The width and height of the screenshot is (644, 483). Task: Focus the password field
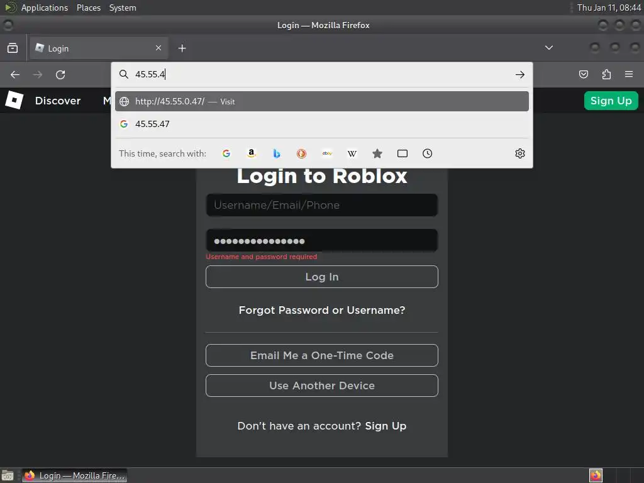coord(321,241)
